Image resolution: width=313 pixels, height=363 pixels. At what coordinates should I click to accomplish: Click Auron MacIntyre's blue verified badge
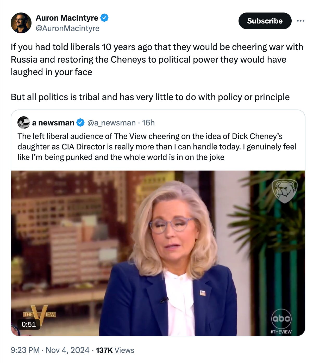pyautogui.click(x=105, y=18)
